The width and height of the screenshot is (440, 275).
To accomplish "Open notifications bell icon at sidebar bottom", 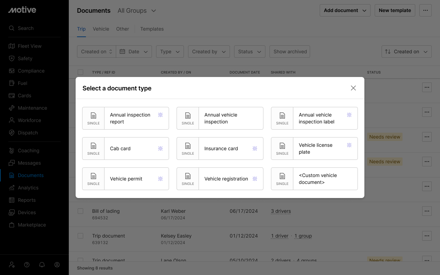I will point(42,265).
